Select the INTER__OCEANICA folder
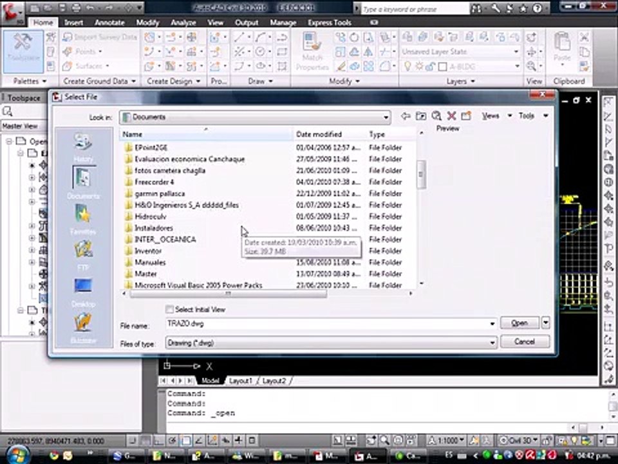This screenshot has height=464, width=618. 165,240
